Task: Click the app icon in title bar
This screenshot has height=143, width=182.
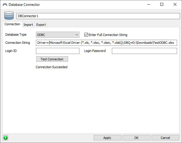Action: (5, 5)
